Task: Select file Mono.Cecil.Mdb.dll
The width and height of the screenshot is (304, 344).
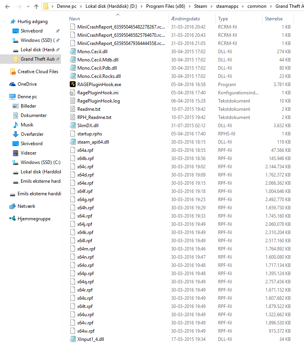Action: [x=98, y=59]
